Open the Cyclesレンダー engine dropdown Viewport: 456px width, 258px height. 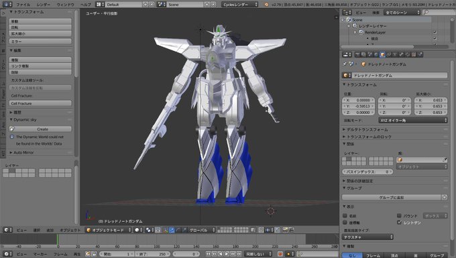239,5
